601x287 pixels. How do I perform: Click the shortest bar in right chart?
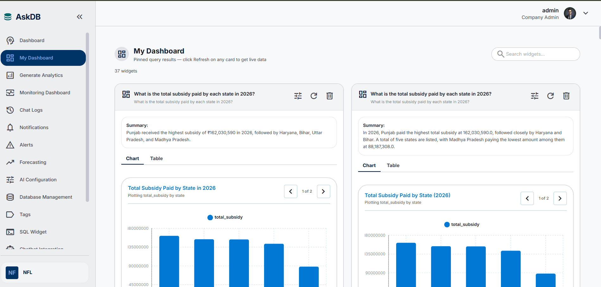tap(546, 280)
